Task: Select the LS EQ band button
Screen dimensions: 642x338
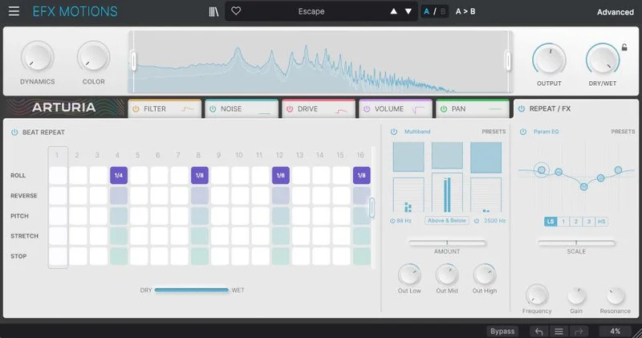Action: pos(551,222)
